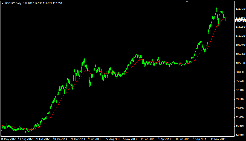Select the highlighted current price label 117.050

click(240, 21)
